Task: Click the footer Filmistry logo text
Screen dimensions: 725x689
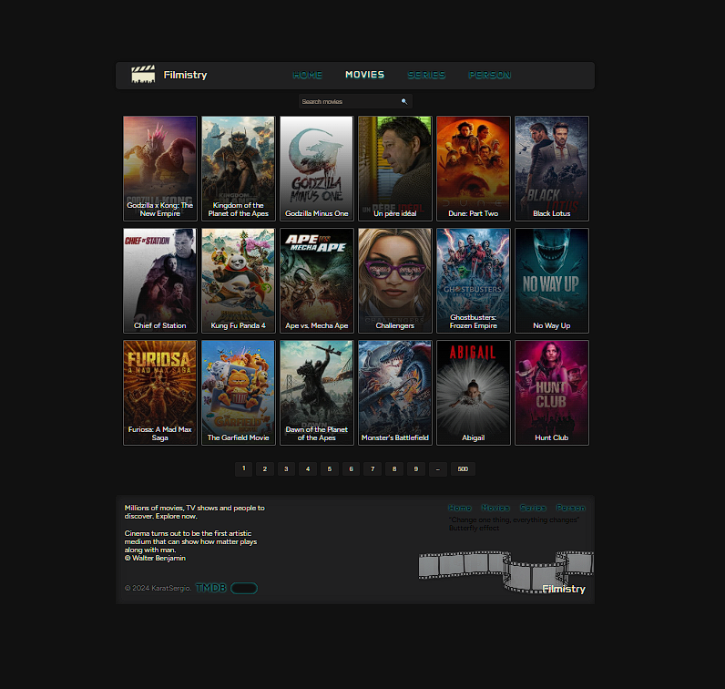Action: 564,589
